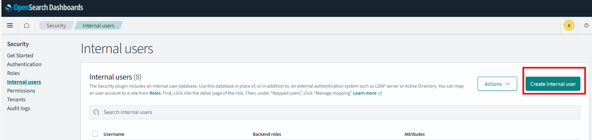Click the Backend roles column header

pos(267,134)
